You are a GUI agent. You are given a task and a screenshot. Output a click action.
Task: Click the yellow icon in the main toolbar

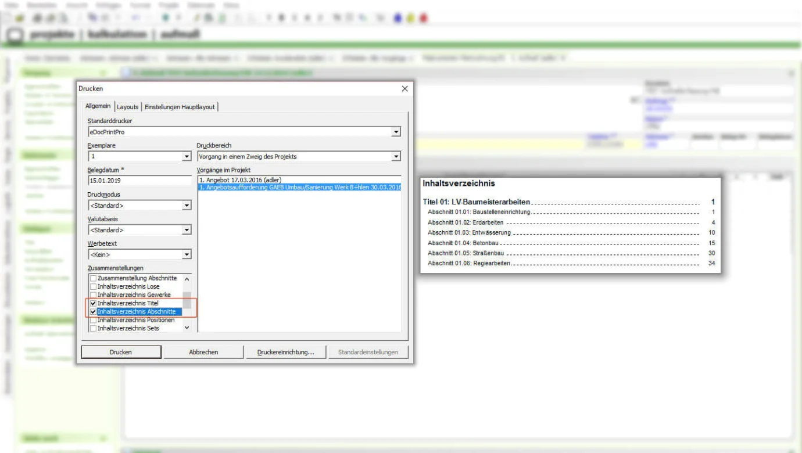[410, 18]
